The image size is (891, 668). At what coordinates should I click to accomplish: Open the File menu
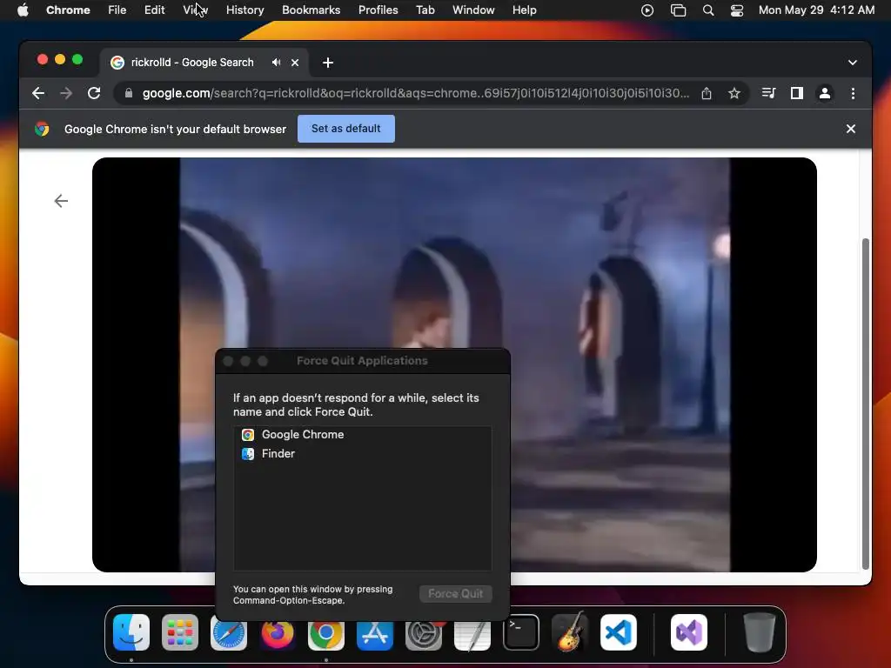click(117, 10)
